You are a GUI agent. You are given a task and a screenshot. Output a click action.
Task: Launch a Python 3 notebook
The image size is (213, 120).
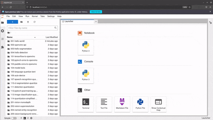coord(86,47)
